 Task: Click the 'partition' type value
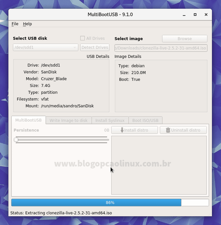click(49, 92)
